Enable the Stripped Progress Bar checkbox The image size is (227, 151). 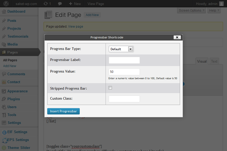(x=110, y=88)
